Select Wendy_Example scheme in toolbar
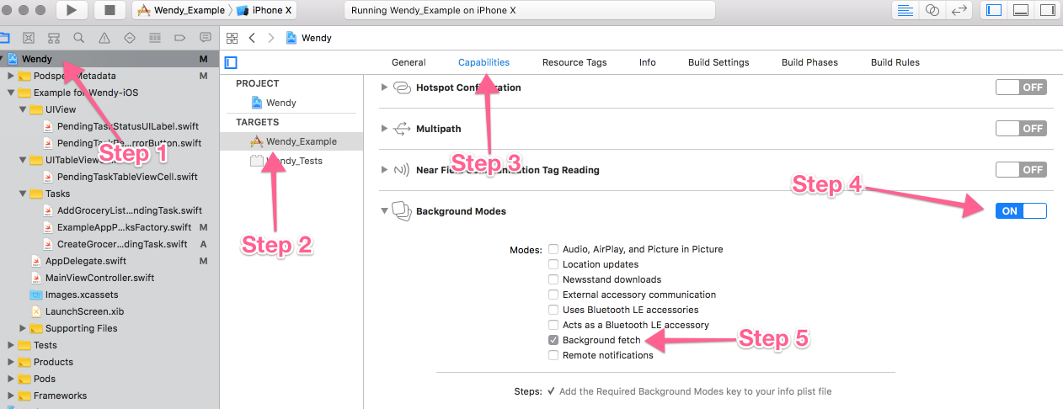The height and width of the screenshot is (409, 1063). [x=181, y=10]
